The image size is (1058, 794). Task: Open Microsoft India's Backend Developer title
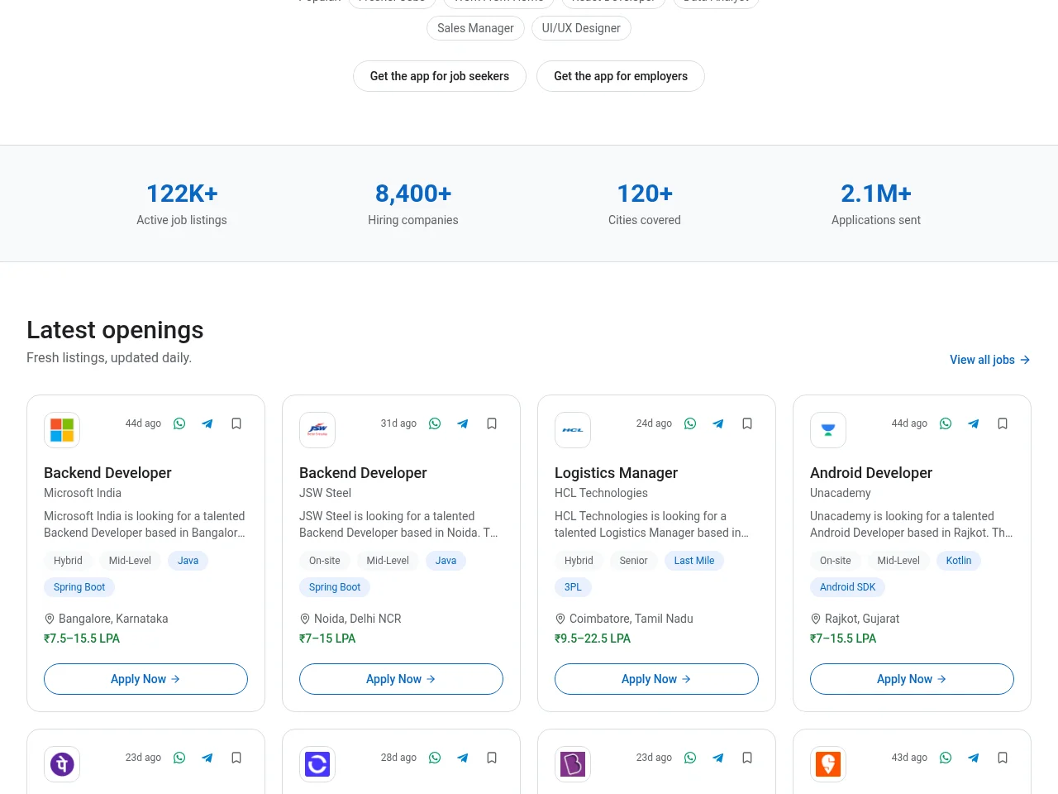[x=107, y=473]
